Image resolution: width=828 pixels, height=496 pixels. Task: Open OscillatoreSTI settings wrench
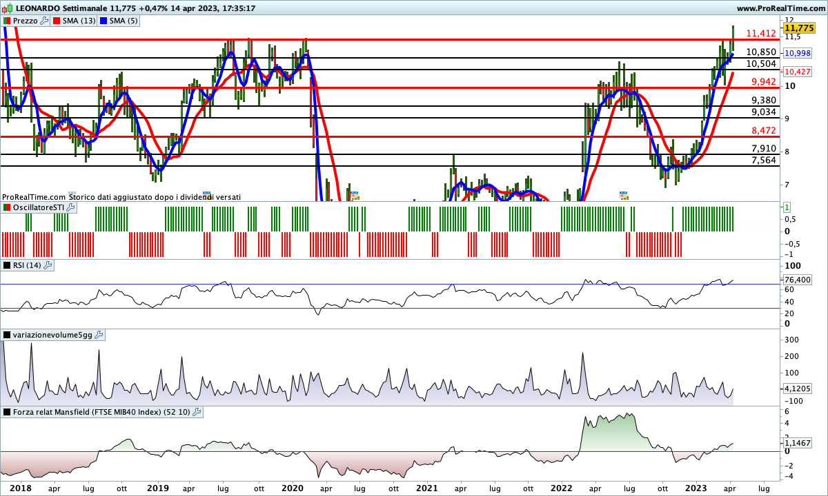(70, 207)
